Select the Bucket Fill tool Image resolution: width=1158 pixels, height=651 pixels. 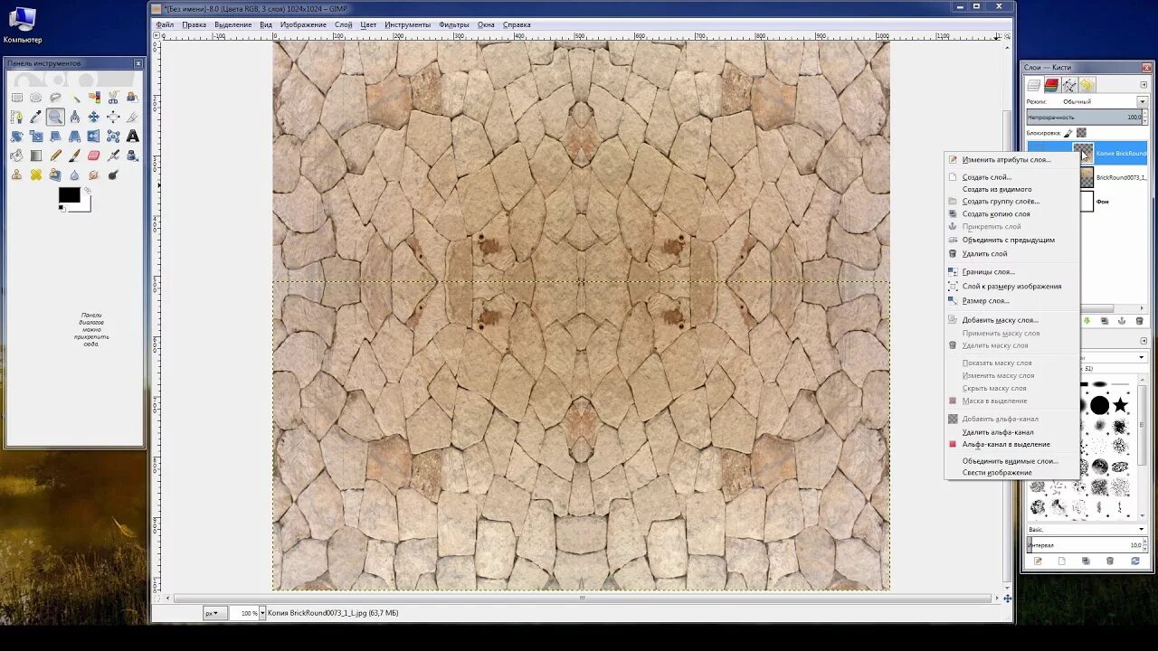point(17,156)
